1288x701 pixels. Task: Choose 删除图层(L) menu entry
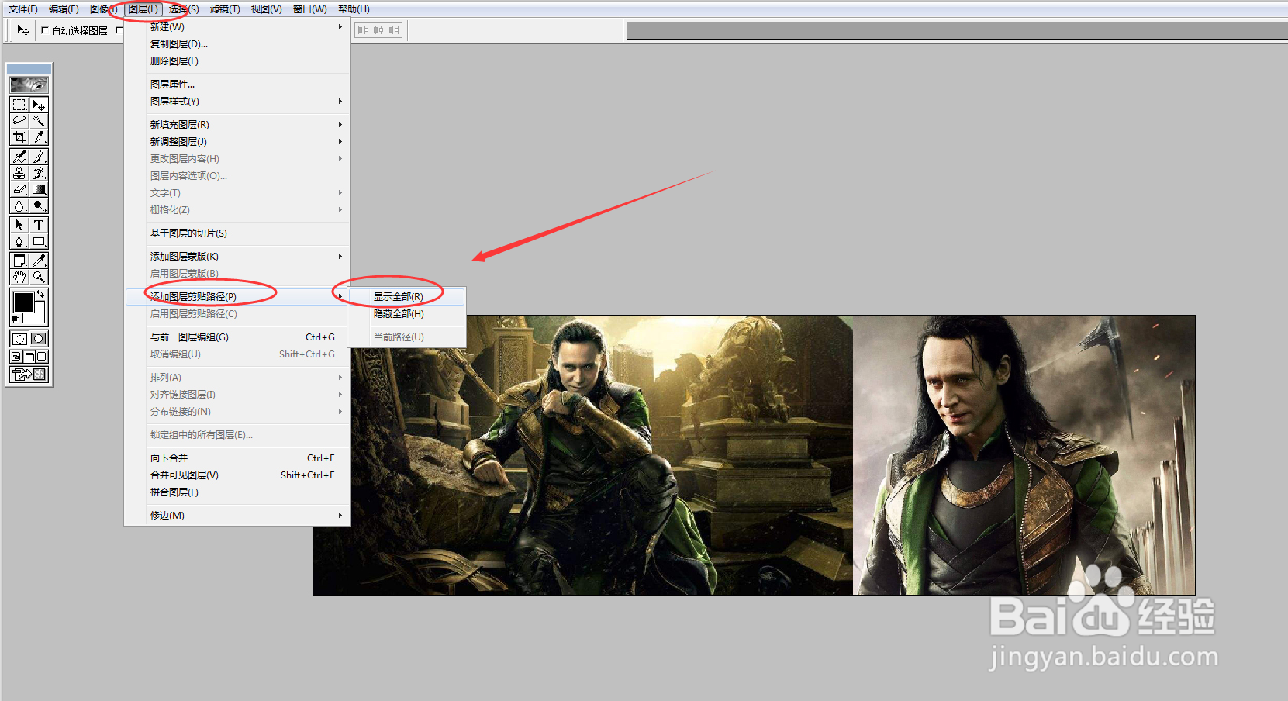click(238, 61)
